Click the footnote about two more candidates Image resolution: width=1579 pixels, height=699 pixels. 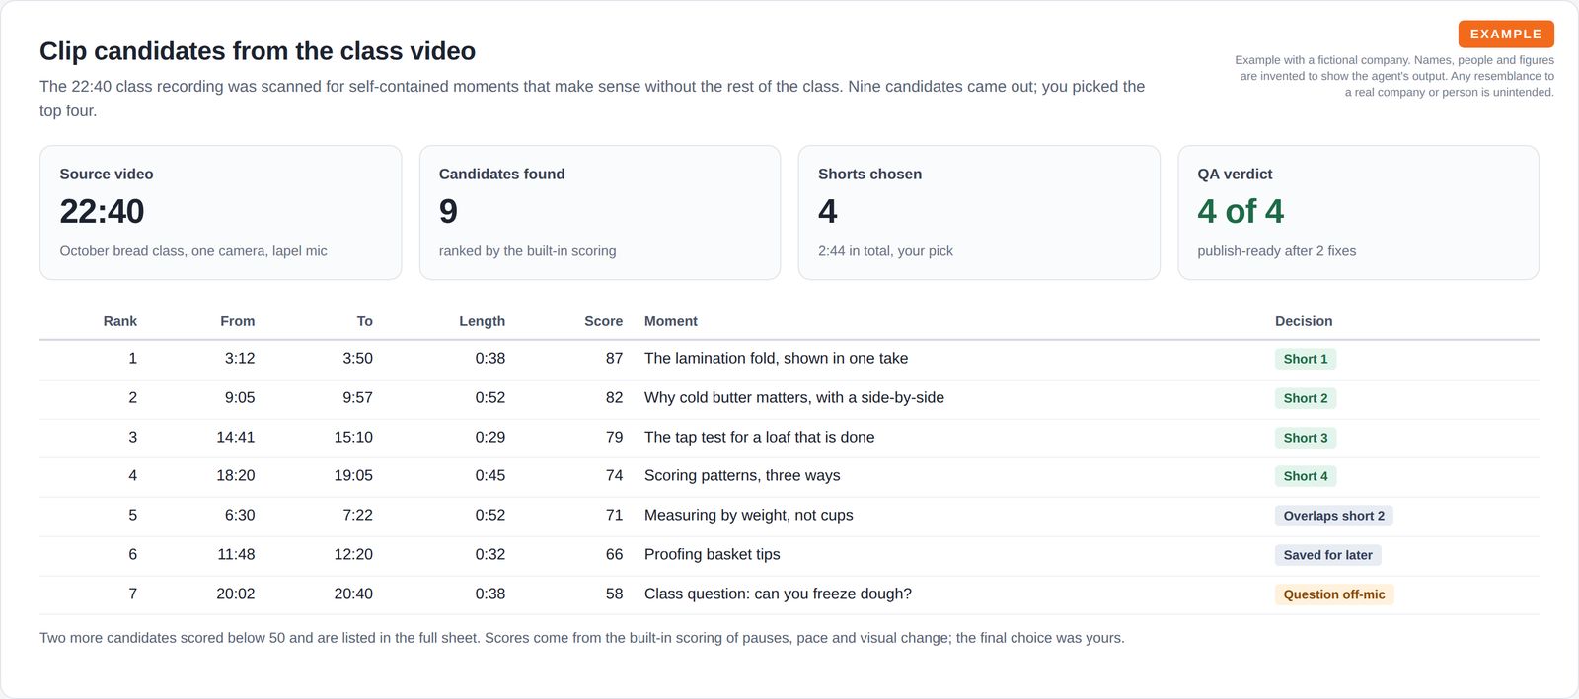tap(582, 638)
